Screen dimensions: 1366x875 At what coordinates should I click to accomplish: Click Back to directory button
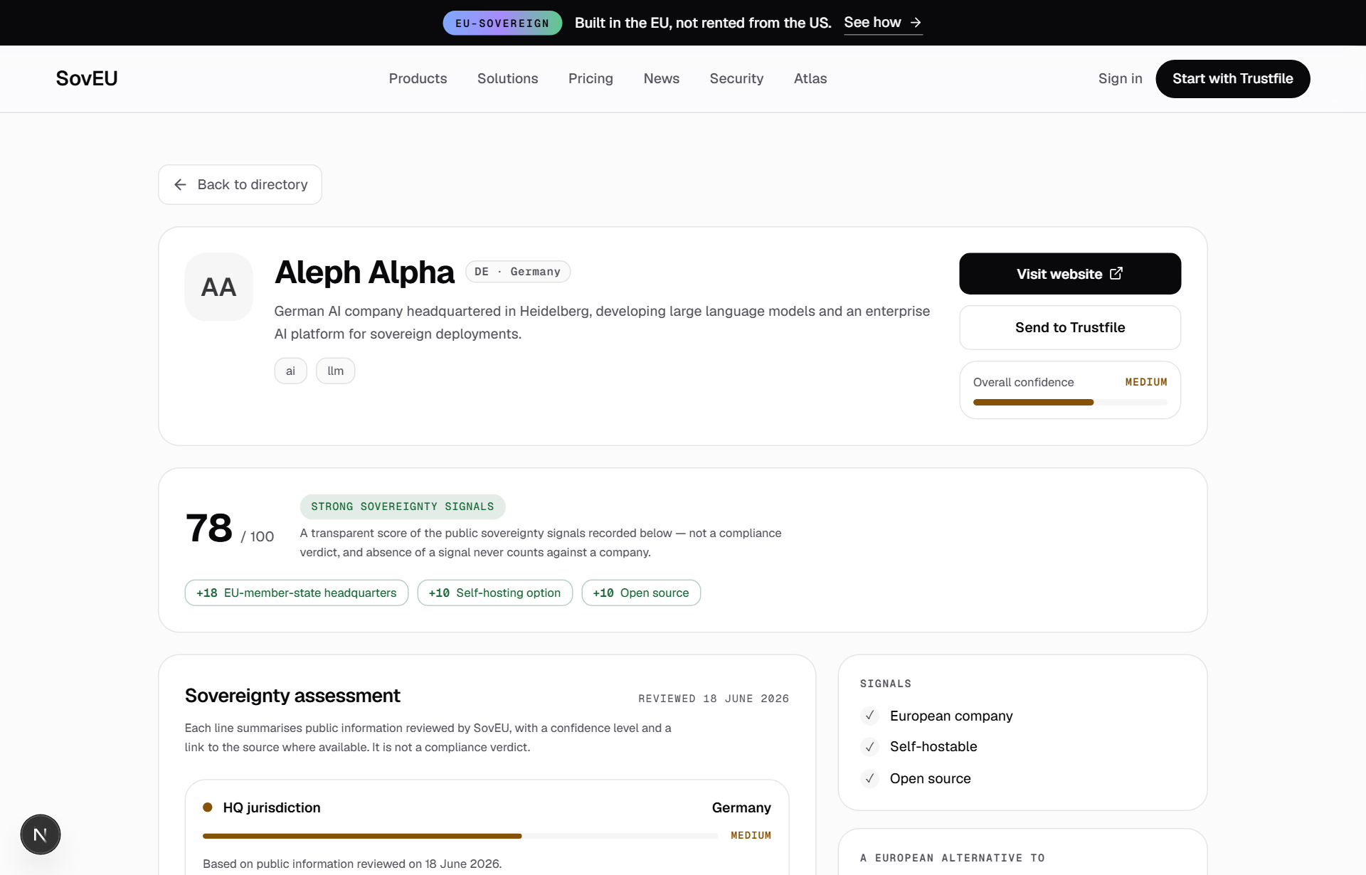tap(240, 184)
